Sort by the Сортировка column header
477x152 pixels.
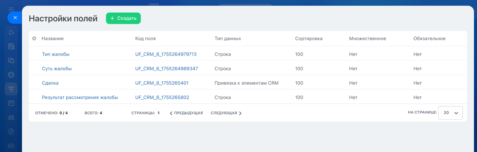pos(309,38)
